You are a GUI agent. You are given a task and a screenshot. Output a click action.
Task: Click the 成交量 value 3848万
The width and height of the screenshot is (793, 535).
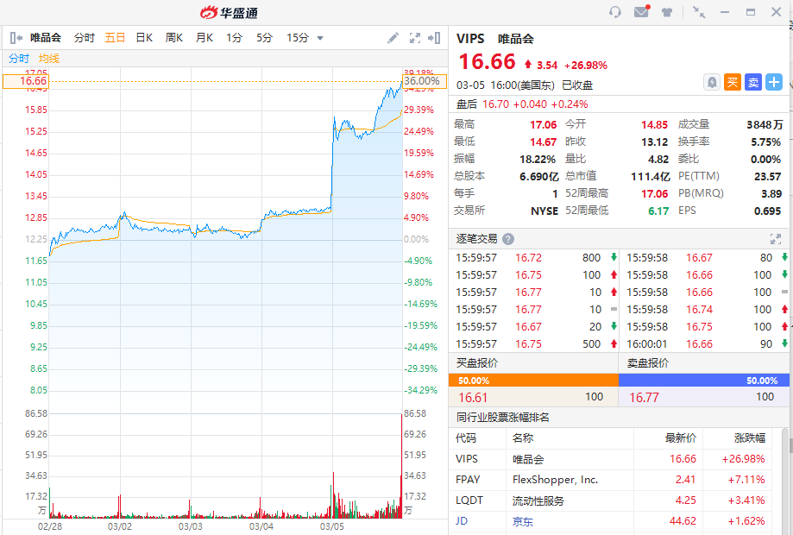[765, 125]
